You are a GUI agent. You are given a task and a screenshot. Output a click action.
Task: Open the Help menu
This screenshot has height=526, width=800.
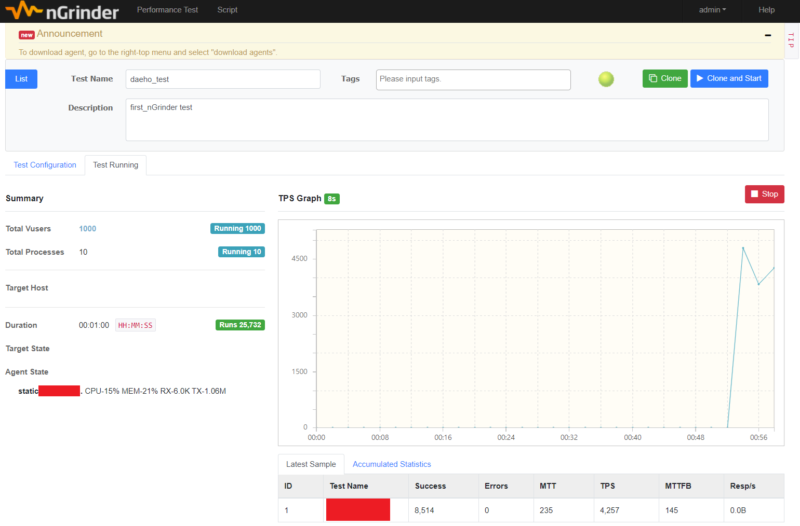pos(766,10)
